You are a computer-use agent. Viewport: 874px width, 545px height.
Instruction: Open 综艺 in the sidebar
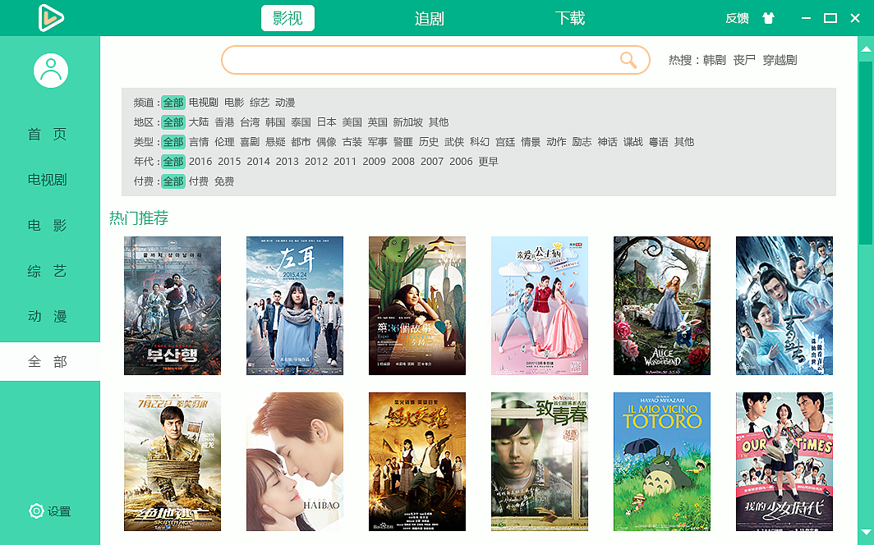(48, 271)
